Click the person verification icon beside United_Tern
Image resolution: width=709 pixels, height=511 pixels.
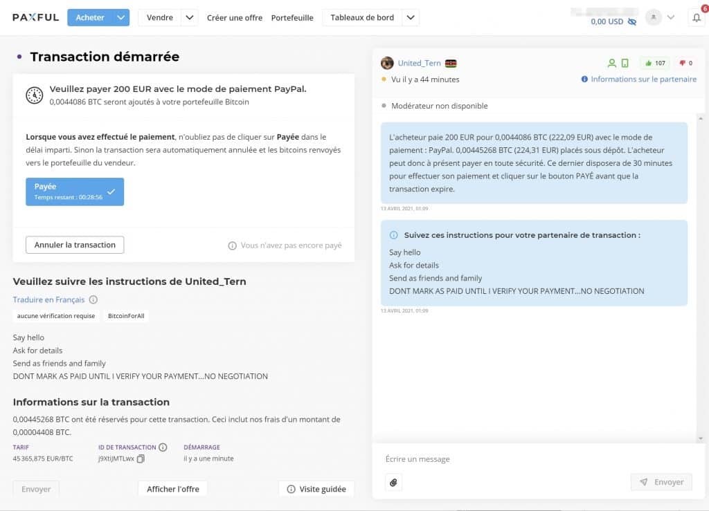click(612, 62)
